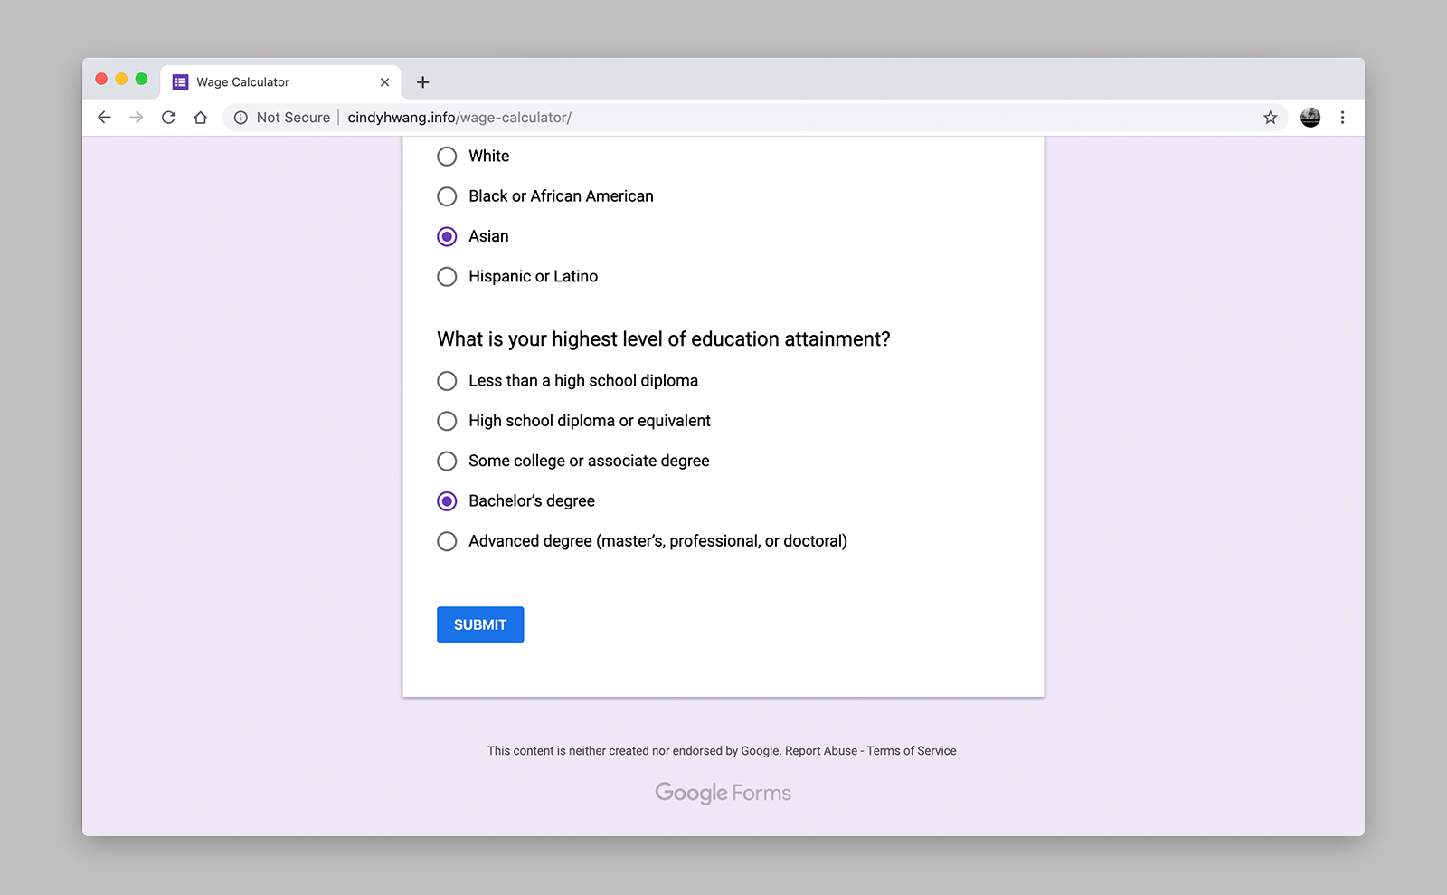Bookmark this page with the star
The height and width of the screenshot is (895, 1447).
click(1271, 117)
